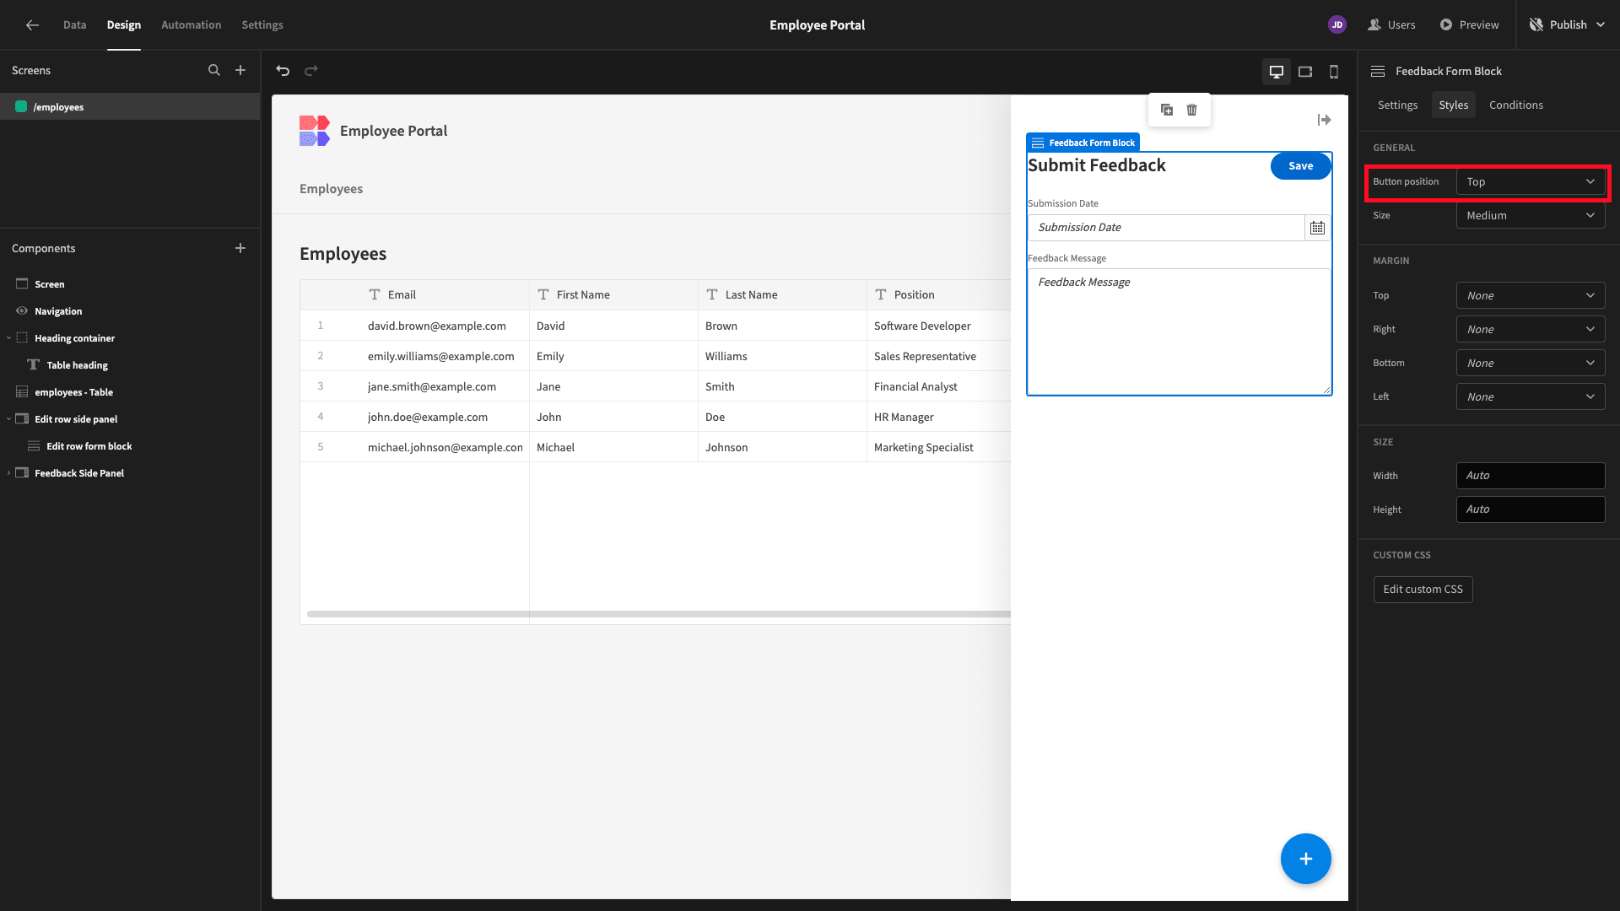The height and width of the screenshot is (911, 1620).
Task: Open the top Settings tab
Action: (262, 25)
